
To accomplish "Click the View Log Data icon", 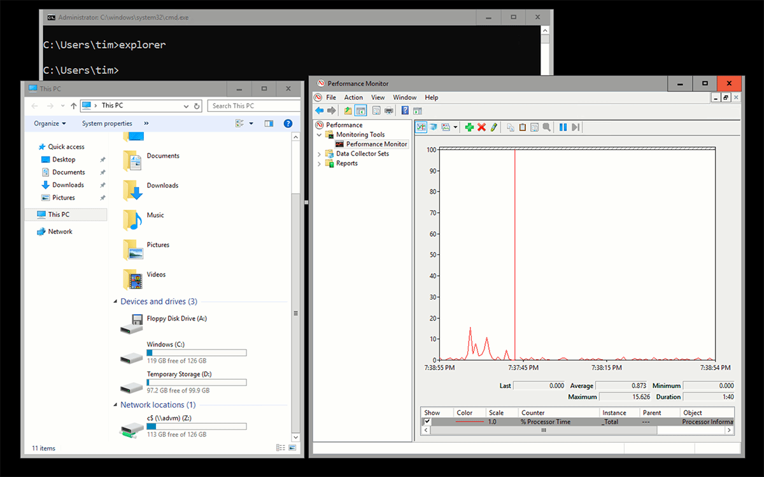I will click(x=433, y=127).
